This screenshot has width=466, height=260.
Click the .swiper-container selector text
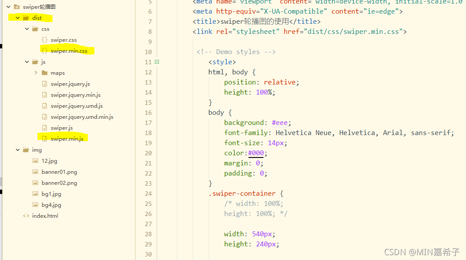[x=242, y=194]
